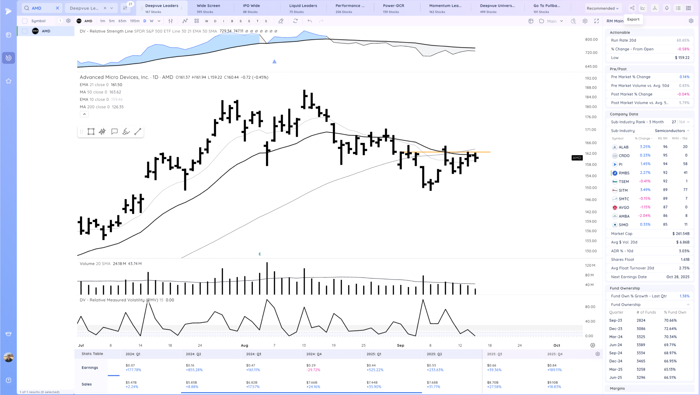Collapse the Fund Ownership table
700x395 pixels.
[688, 305]
